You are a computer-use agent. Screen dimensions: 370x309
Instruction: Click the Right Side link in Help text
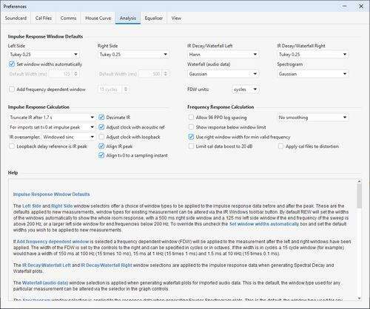coord(62,206)
